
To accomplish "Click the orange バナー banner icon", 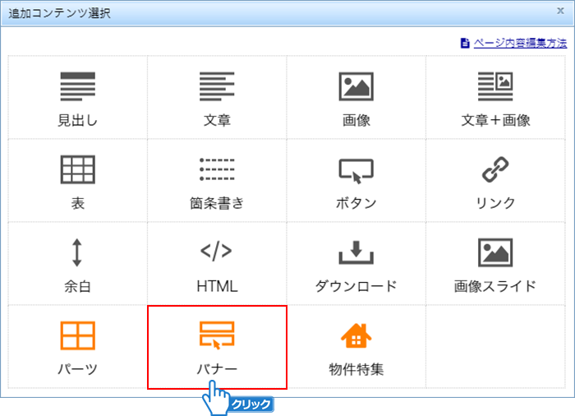I will pyautogui.click(x=217, y=335).
